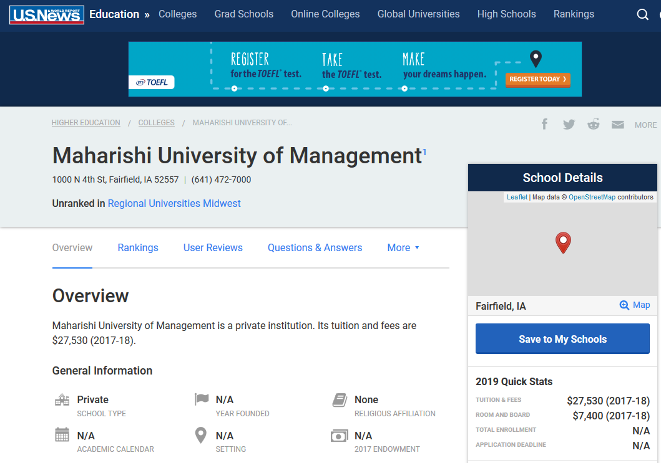Click the U.S. News logo
The width and height of the screenshot is (661, 463).
(x=46, y=15)
